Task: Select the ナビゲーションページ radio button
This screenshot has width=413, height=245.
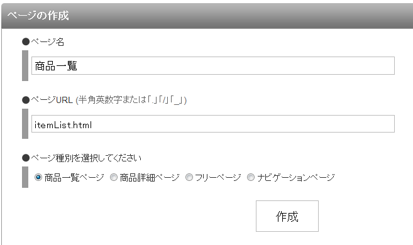Action: (251, 177)
